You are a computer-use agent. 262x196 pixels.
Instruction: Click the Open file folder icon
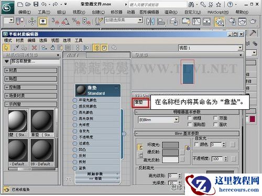coord(28,4)
